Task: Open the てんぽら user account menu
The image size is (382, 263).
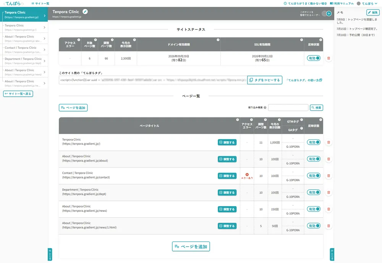Action: [367, 3]
